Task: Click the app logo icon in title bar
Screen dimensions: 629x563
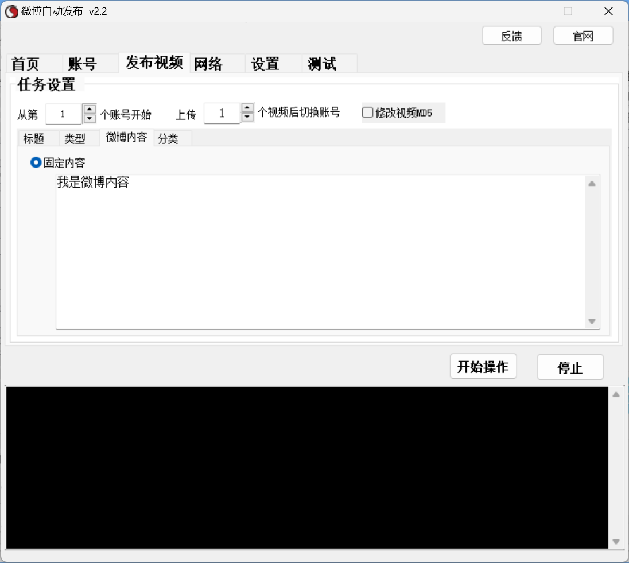Action: point(11,11)
